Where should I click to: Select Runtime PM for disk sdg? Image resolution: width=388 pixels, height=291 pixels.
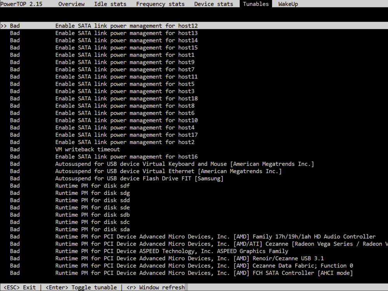tap(92, 193)
